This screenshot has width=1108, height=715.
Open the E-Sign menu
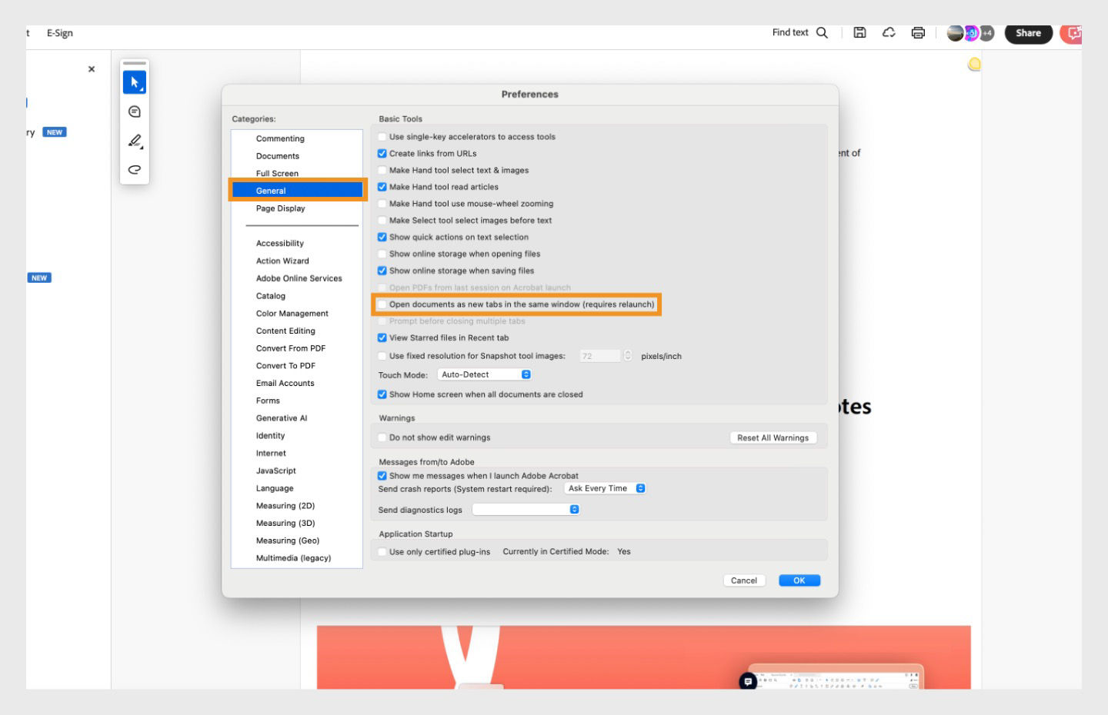(x=60, y=32)
